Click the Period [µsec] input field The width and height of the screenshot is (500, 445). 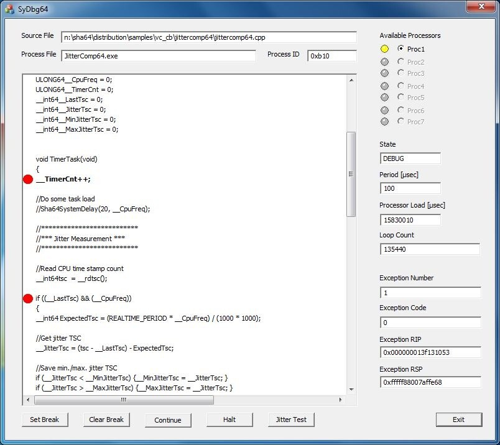410,188
